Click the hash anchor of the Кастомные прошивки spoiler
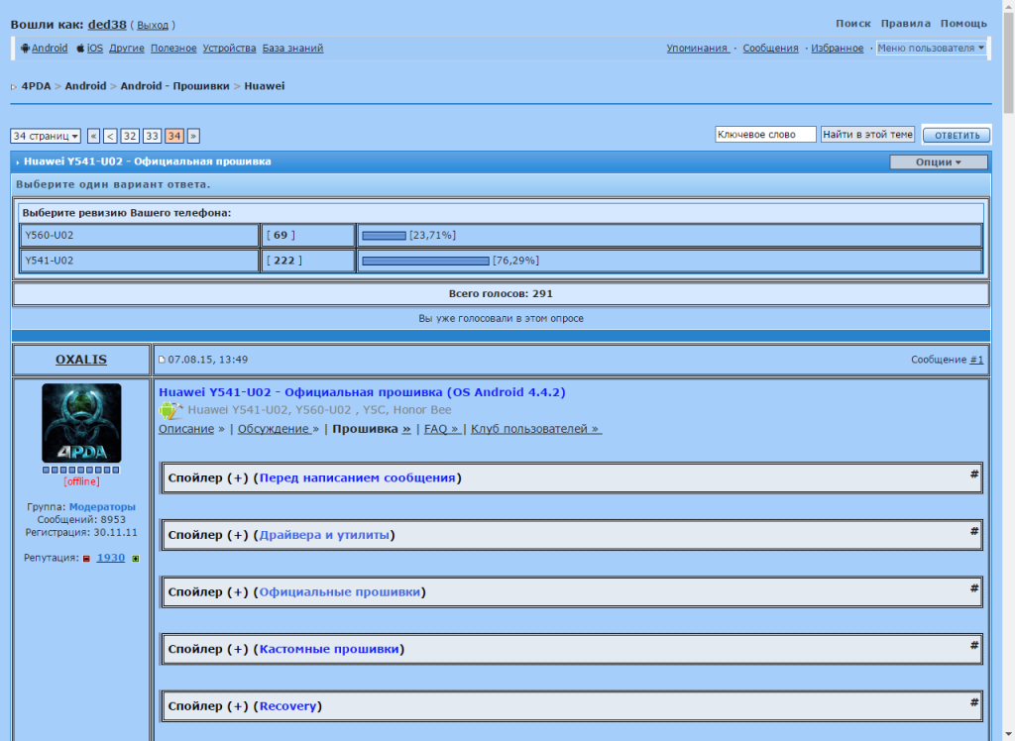1015x741 pixels. tap(973, 645)
